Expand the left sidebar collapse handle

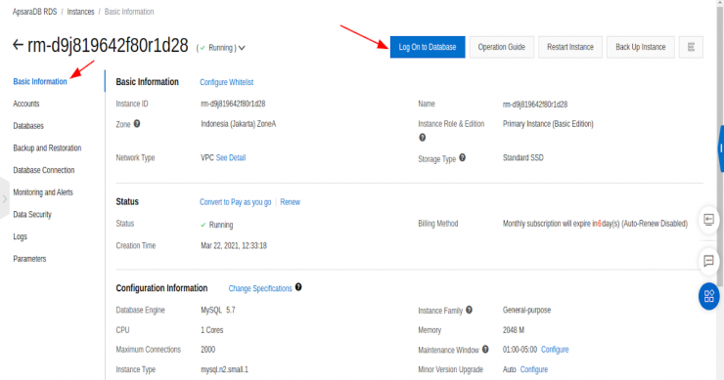point(5,198)
